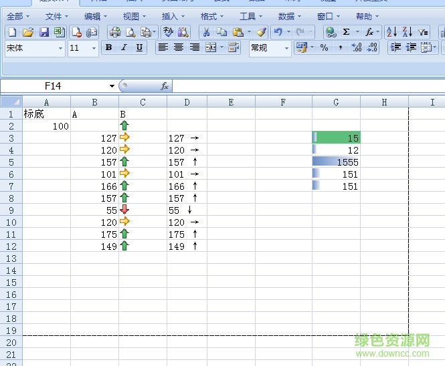The height and width of the screenshot is (366, 445).
Task: Click the Print Preview magnifier icon
Action: pyautogui.click(x=130, y=31)
